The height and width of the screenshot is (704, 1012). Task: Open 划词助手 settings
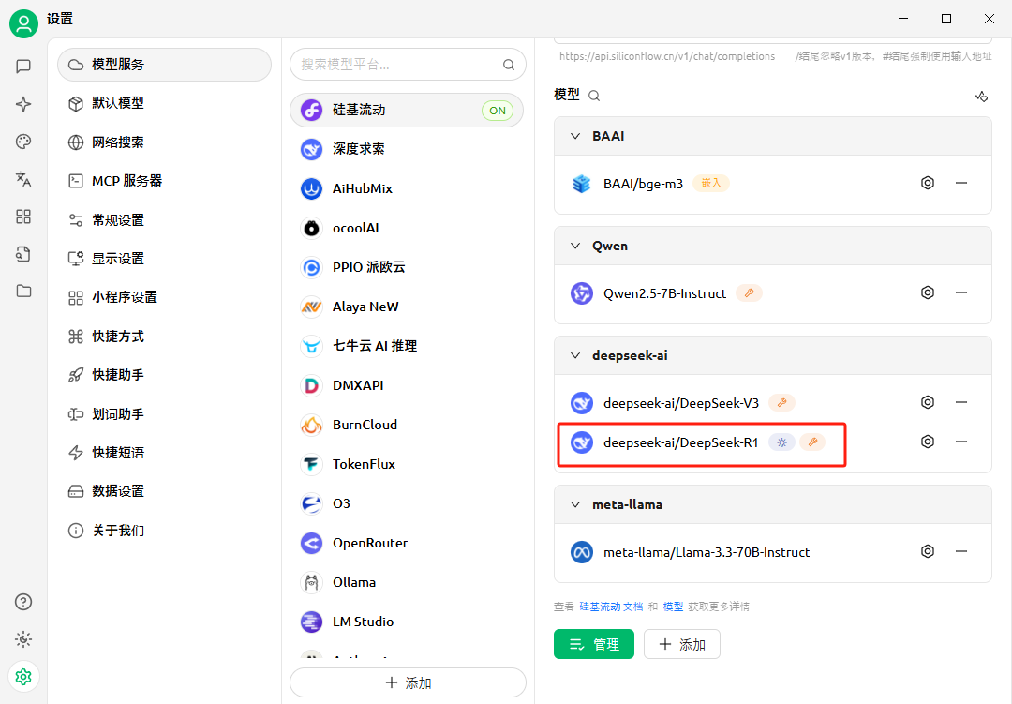165,414
